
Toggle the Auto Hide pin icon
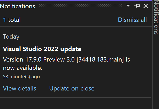(x=137, y=6)
